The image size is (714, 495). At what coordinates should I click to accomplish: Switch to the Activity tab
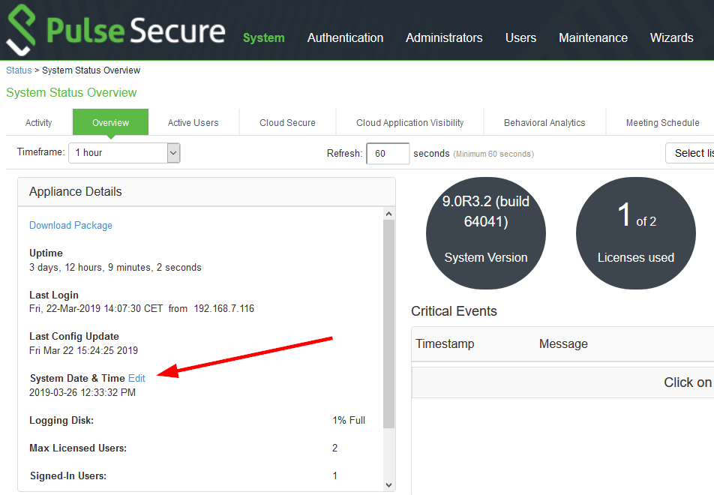[x=39, y=122]
